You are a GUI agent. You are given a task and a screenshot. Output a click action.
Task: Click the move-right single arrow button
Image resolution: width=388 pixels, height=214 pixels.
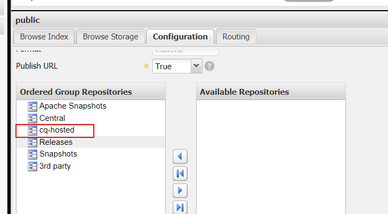click(x=180, y=191)
